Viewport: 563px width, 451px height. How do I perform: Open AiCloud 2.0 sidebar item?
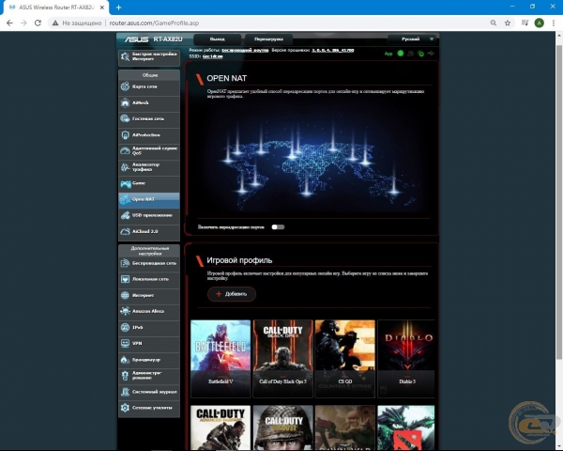tap(149, 231)
